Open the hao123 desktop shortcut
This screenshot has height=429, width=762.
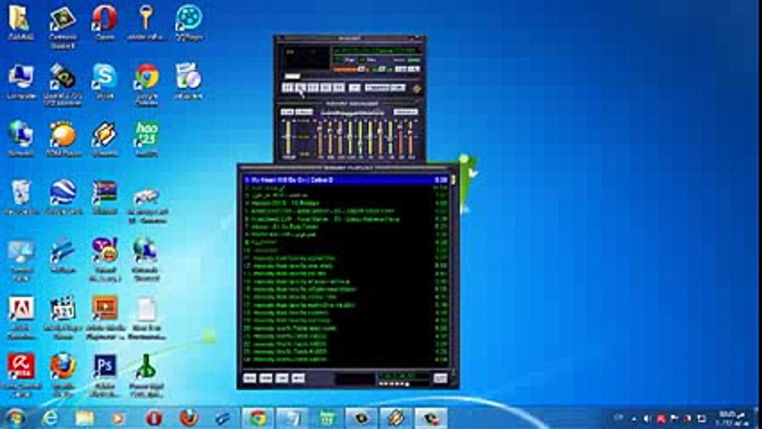click(147, 138)
